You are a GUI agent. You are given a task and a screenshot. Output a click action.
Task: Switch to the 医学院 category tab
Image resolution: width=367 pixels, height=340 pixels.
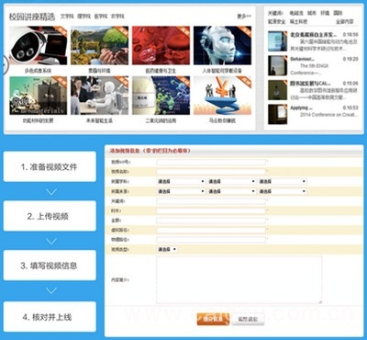click(x=101, y=17)
